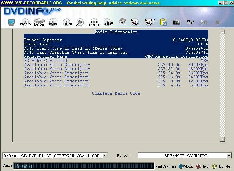The height and width of the screenshot is (171, 234).
Task: Open the DC disc tool
Action: (150, 22)
